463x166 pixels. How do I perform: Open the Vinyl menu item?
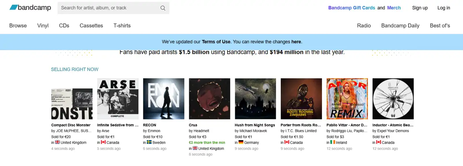click(x=43, y=26)
